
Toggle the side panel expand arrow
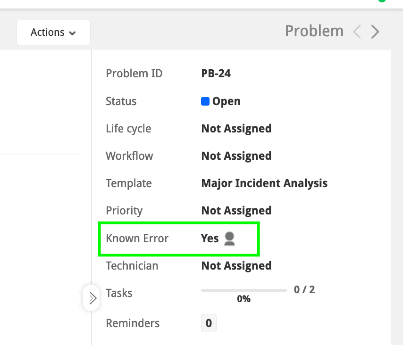point(92,298)
